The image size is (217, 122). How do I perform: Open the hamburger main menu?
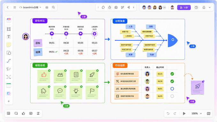tap(15, 7)
